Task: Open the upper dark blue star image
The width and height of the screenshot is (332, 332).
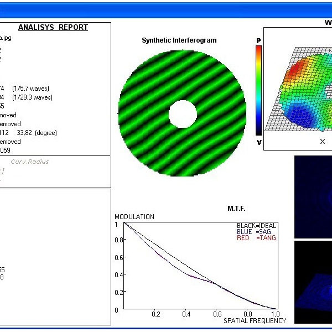Action: pyautogui.click(x=313, y=196)
